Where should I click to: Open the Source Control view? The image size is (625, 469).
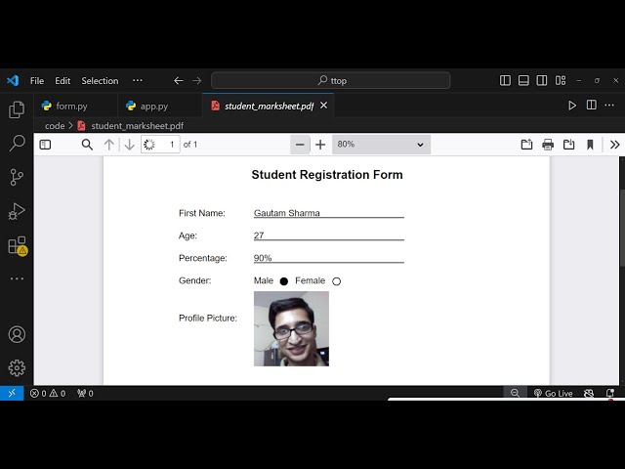17,177
